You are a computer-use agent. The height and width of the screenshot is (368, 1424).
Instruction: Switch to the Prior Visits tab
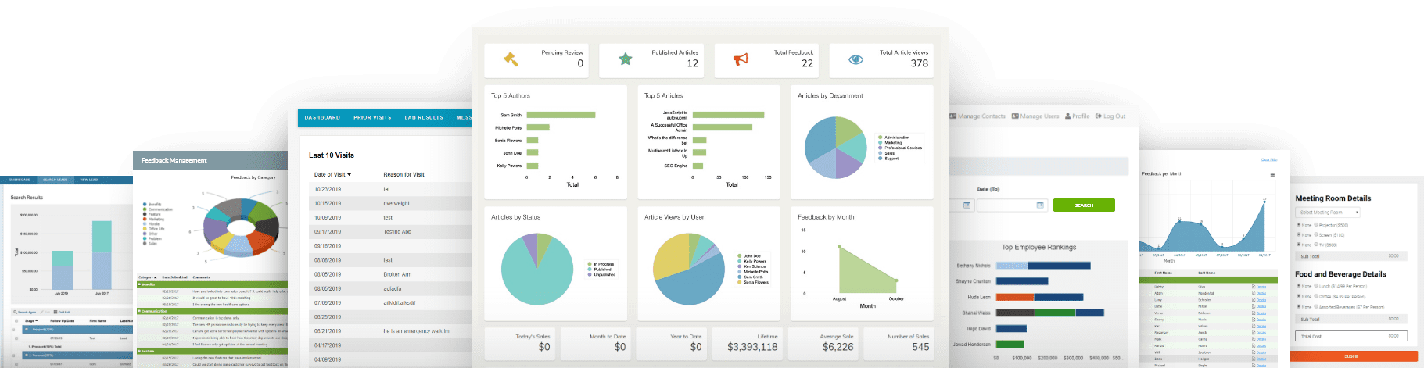pos(372,118)
